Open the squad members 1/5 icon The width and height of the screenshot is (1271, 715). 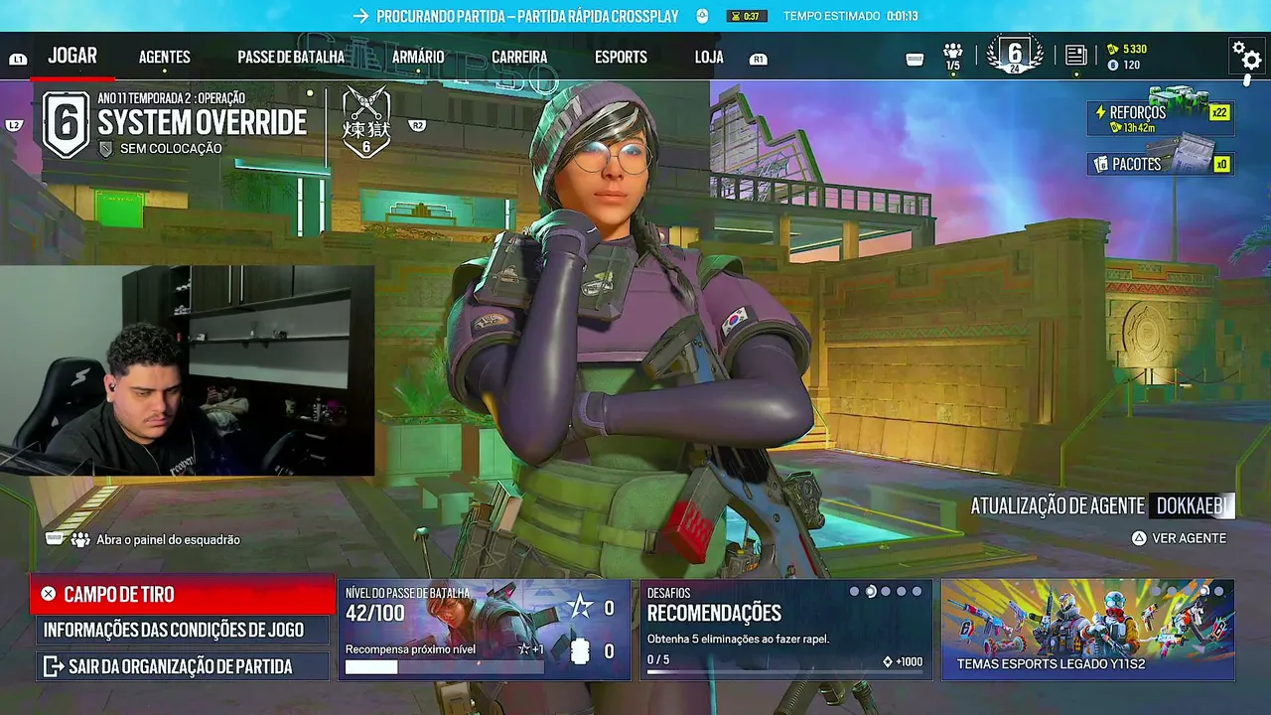(953, 57)
